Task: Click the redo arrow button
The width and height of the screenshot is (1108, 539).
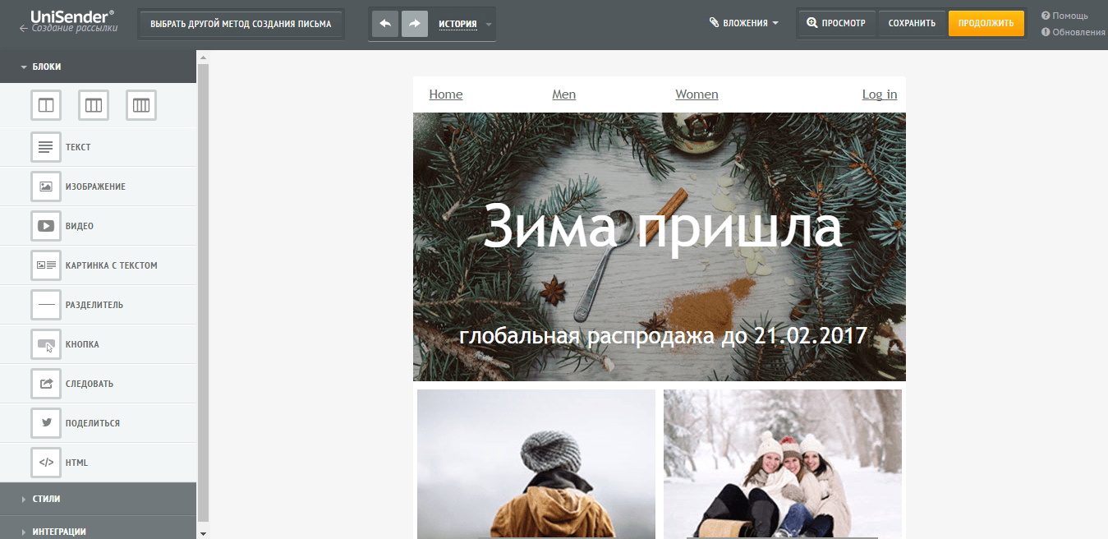Action: (x=415, y=24)
